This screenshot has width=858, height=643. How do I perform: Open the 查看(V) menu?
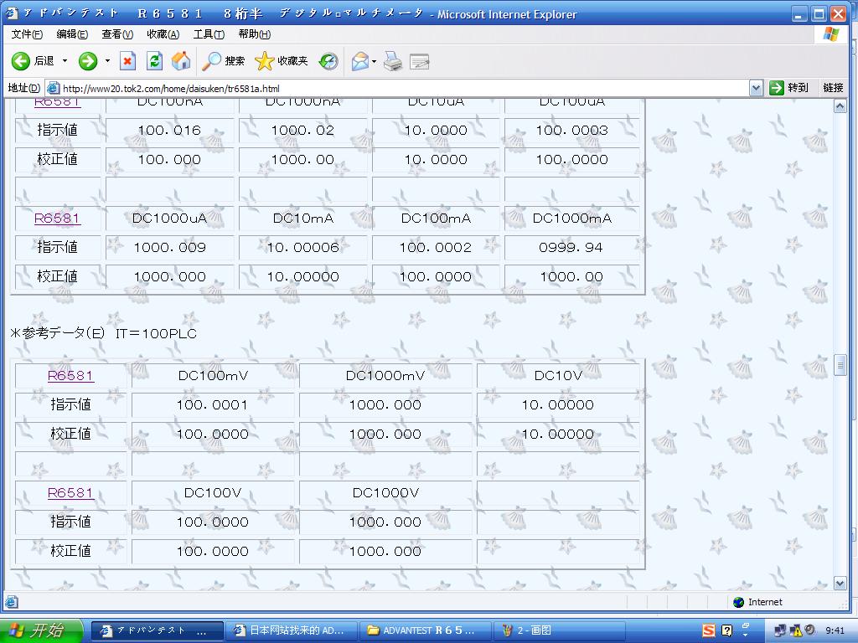117,33
